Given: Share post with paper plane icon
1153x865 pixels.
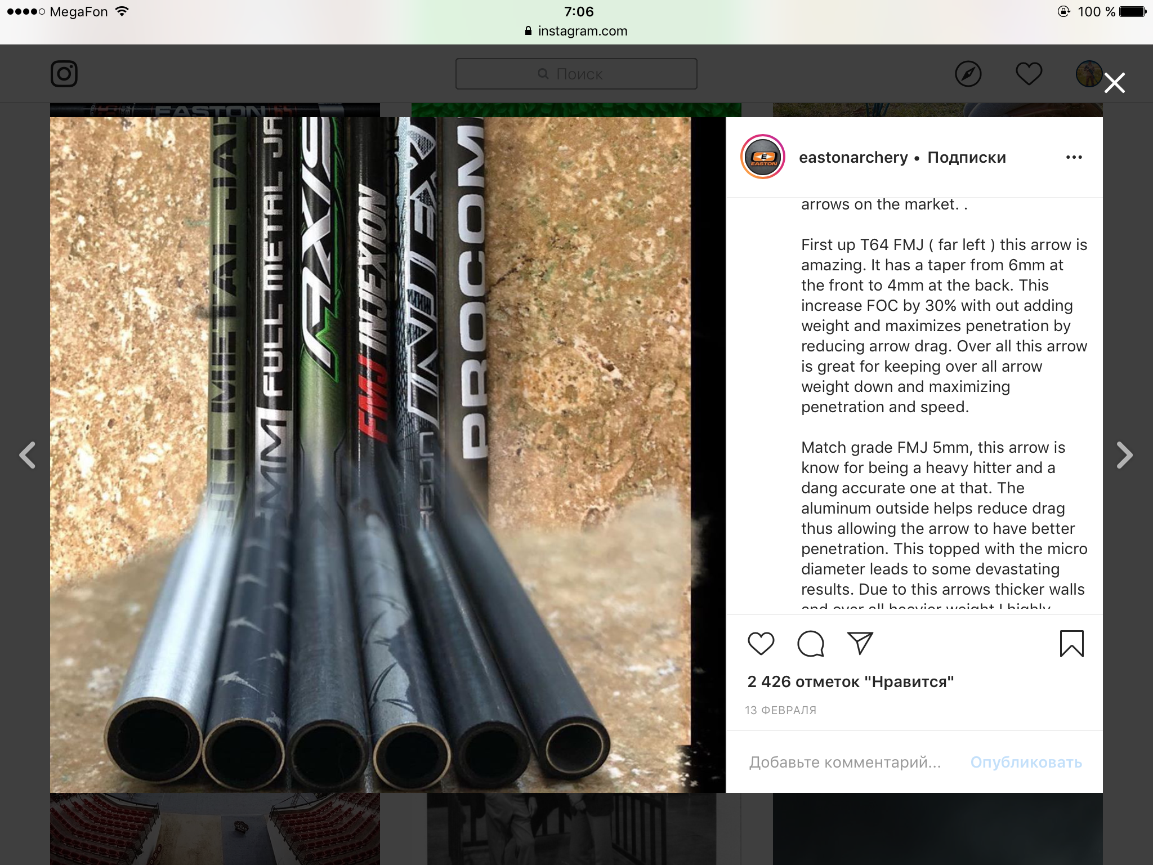Looking at the screenshot, I should point(860,643).
